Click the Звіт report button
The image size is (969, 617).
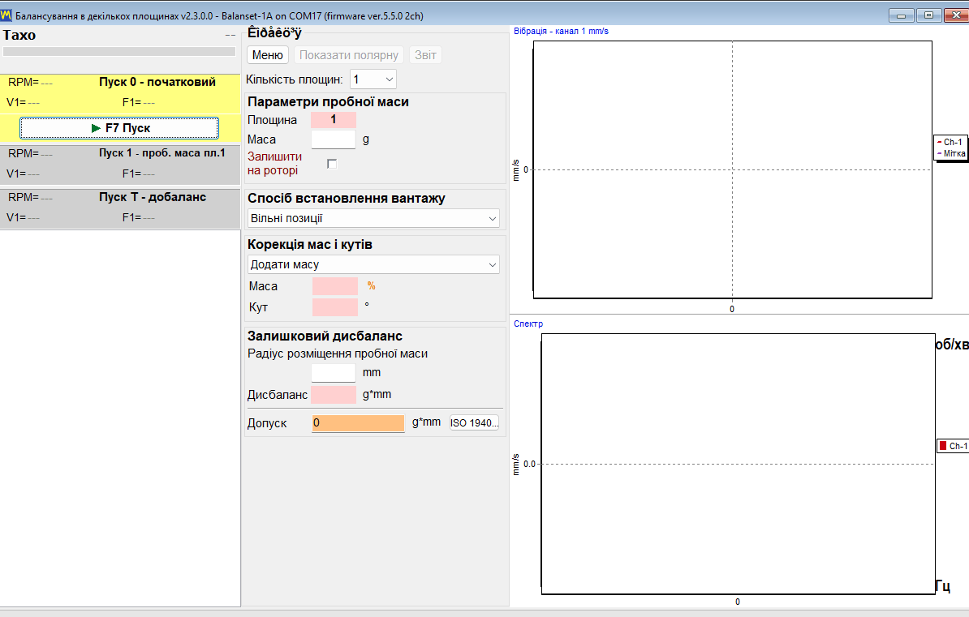pos(425,55)
